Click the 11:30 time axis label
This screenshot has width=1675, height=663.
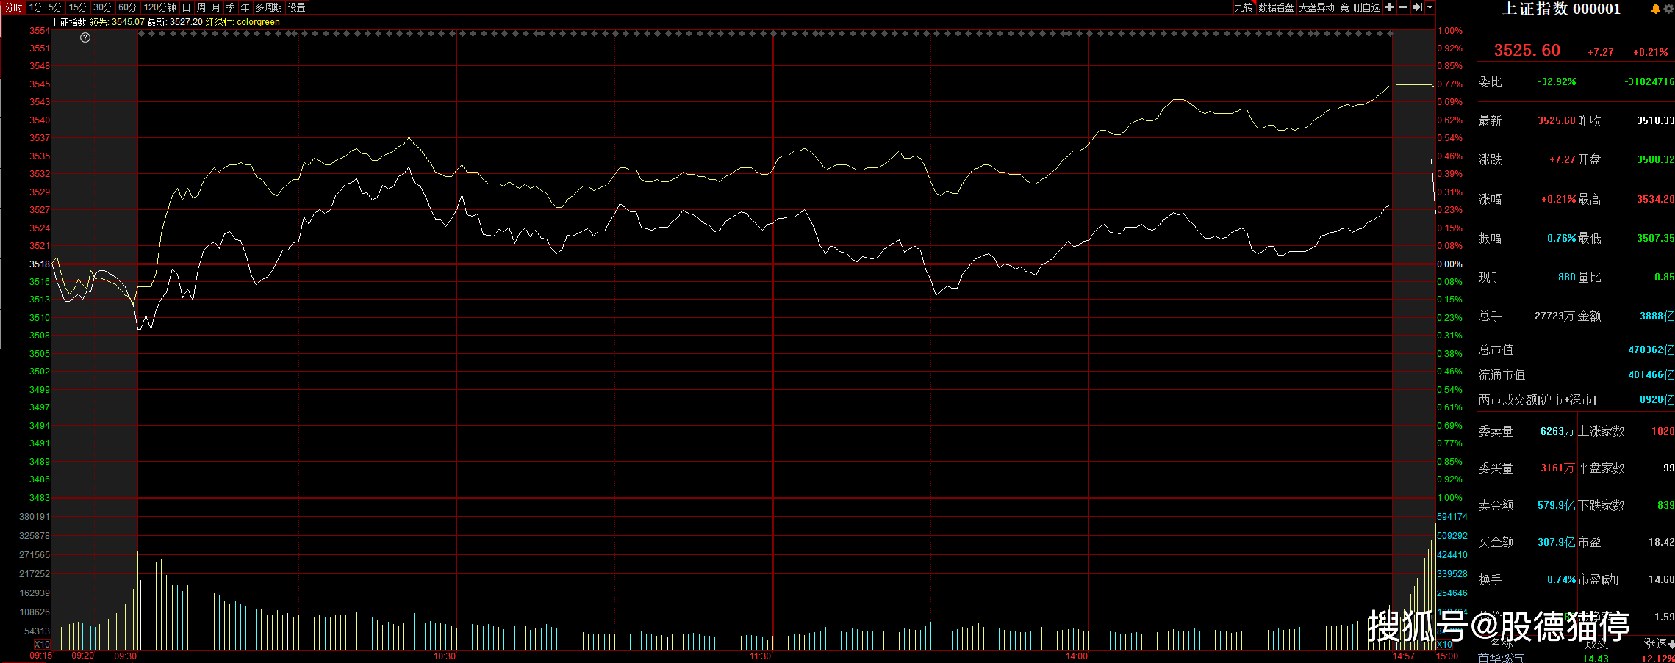(x=761, y=656)
